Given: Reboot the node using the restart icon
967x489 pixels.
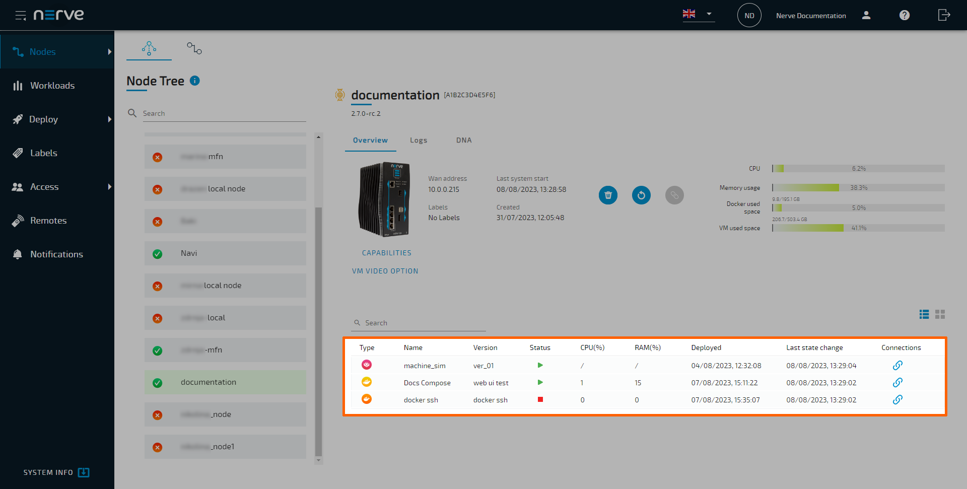Looking at the screenshot, I should [641, 195].
